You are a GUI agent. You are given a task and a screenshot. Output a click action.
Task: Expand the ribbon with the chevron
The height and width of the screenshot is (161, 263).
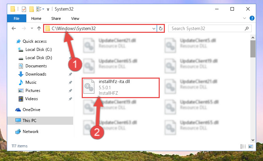[245, 18]
